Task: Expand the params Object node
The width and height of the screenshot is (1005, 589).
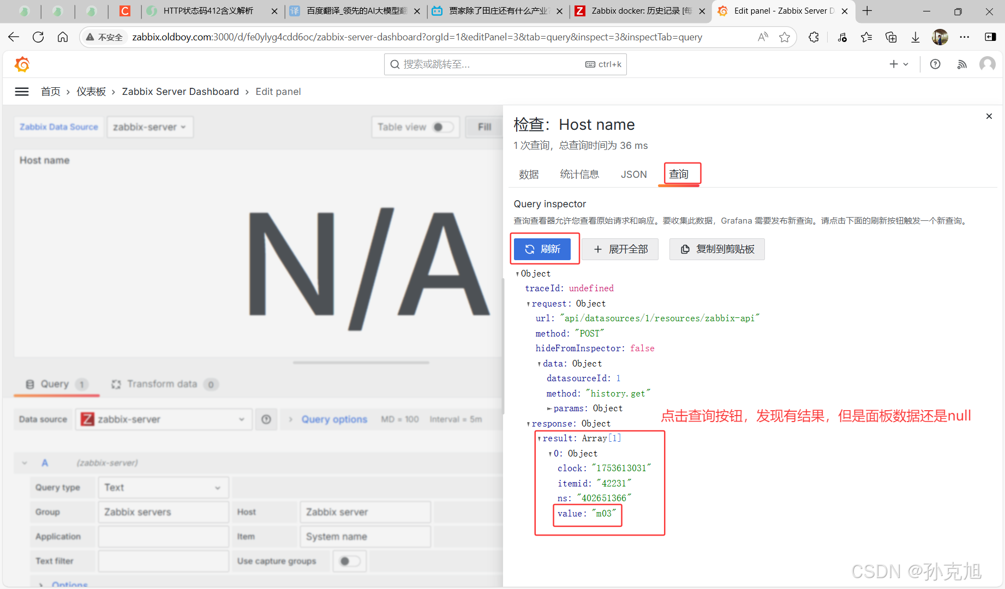Action: tap(549, 408)
